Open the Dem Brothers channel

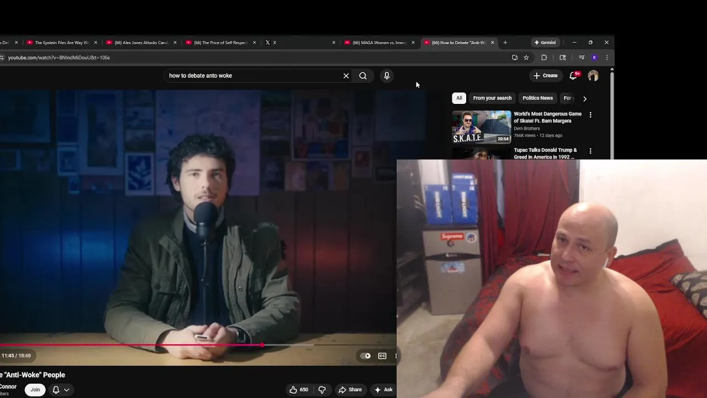point(527,128)
